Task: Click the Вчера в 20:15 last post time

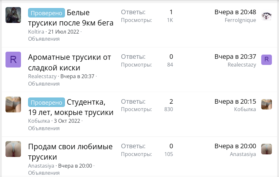Action: tap(235, 101)
